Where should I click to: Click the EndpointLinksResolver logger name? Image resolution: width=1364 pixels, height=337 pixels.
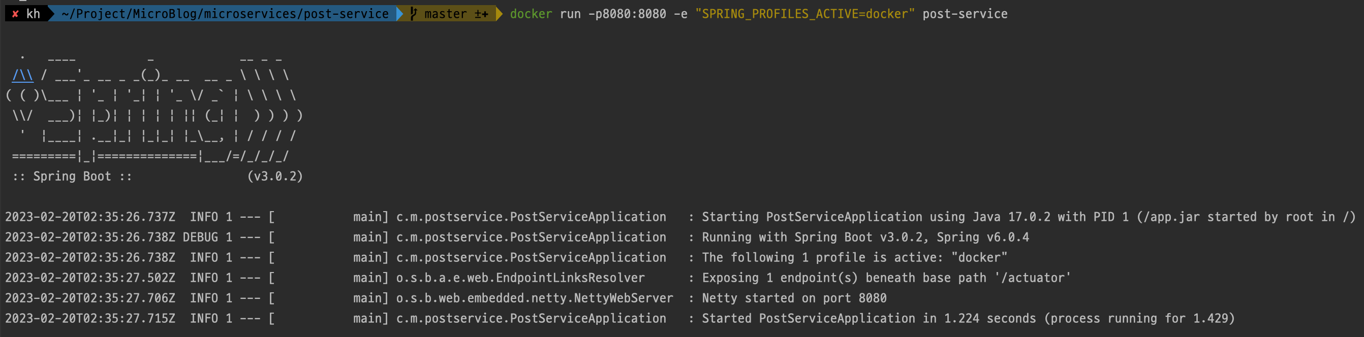(x=520, y=278)
